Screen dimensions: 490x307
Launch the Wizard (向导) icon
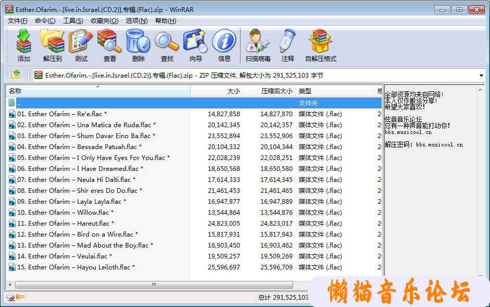pos(196,45)
